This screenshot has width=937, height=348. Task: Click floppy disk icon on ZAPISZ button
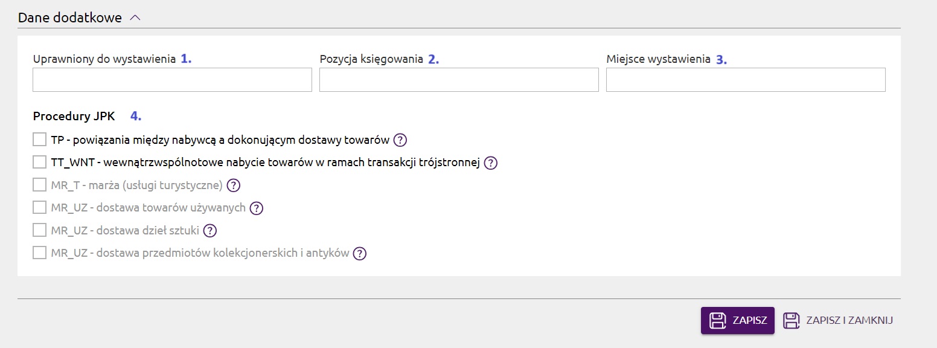tap(717, 320)
